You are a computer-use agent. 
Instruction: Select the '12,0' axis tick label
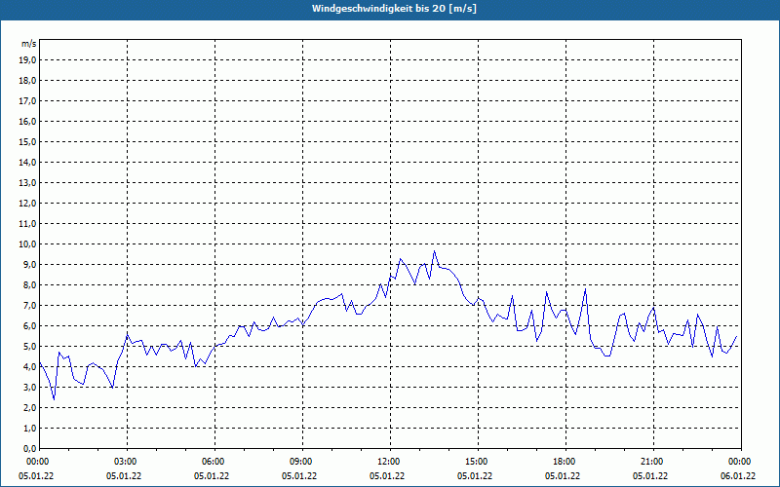[x=28, y=203]
